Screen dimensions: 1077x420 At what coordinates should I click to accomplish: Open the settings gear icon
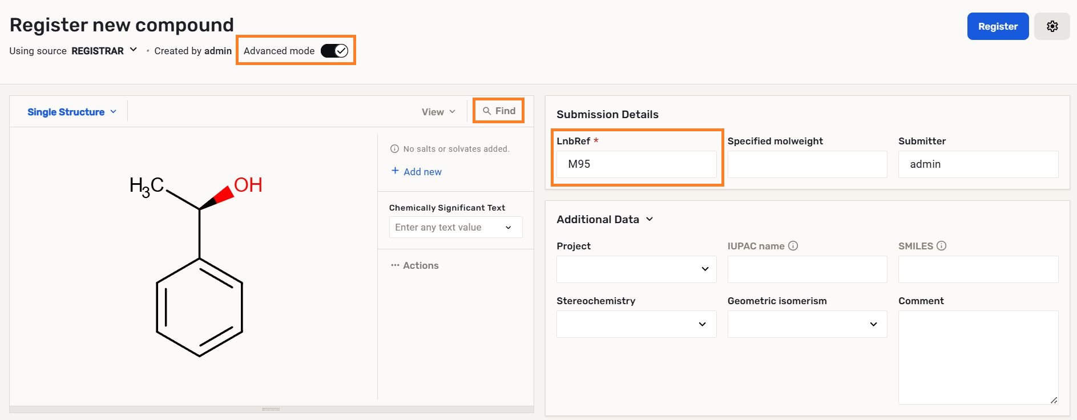pyautogui.click(x=1052, y=26)
